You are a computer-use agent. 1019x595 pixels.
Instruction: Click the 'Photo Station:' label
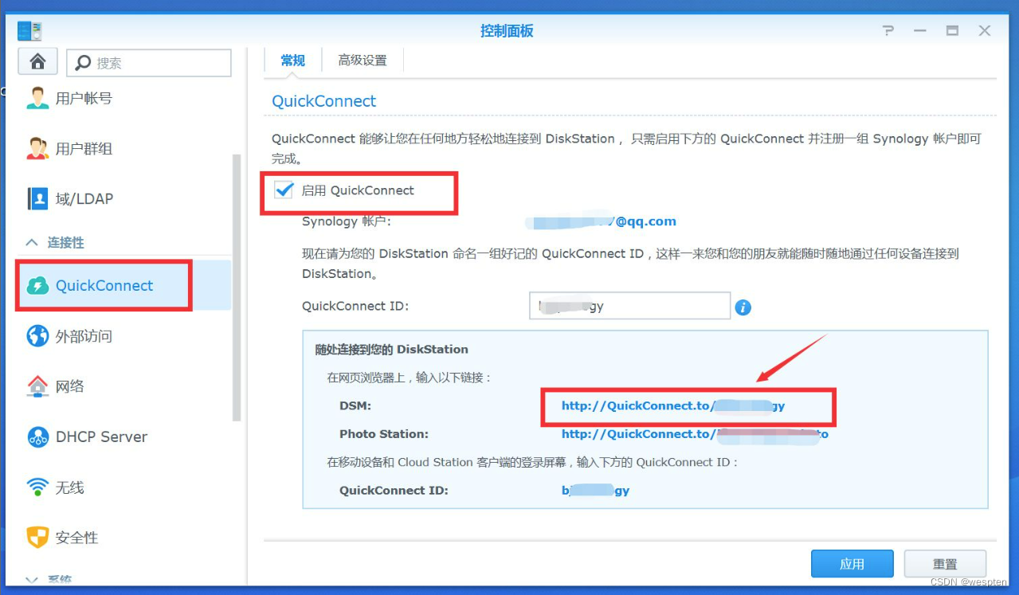(x=384, y=434)
